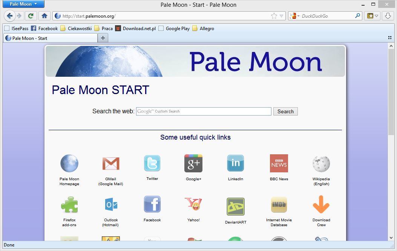Open the DeviantART quick link icon
397x251 pixels.
click(x=236, y=207)
